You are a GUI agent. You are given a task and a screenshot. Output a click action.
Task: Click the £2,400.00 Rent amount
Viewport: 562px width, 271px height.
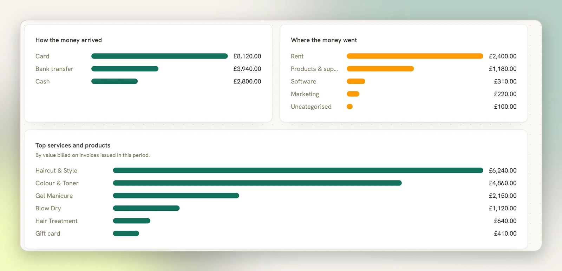[503, 56]
